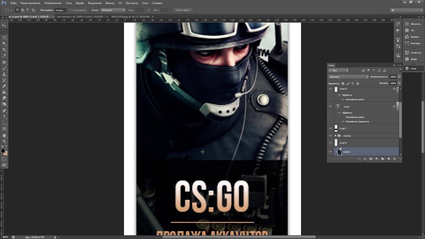
Task: Select the Lasso tool
Action: coord(4,38)
